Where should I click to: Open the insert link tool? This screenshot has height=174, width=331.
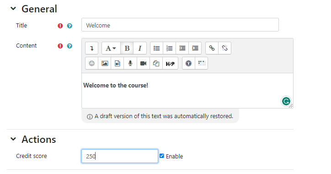tap(212, 48)
